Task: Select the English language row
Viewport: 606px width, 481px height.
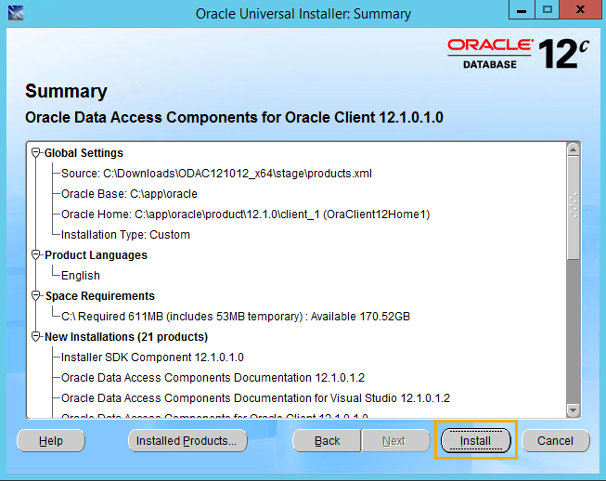Action: (81, 275)
